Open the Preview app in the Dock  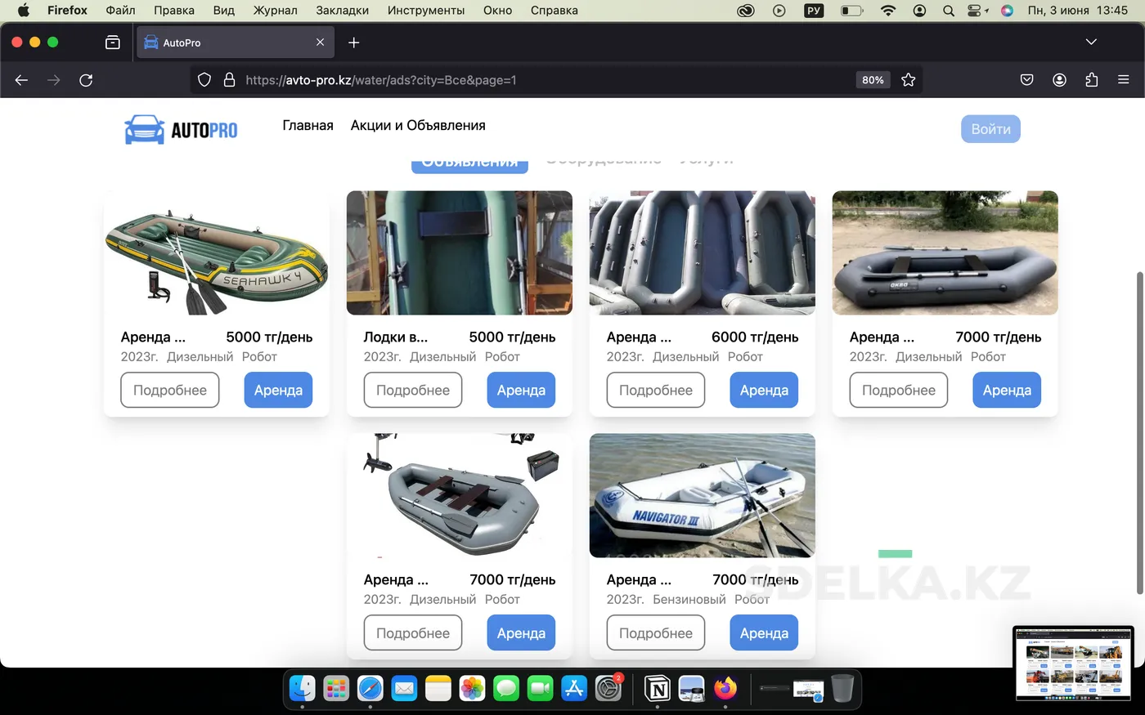pos(692,689)
